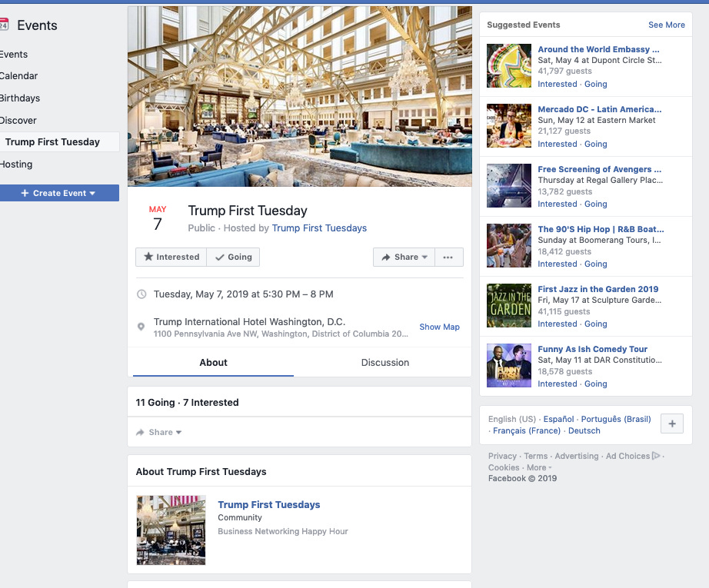
Task: Open Avengers screening event thumbnail
Action: click(509, 185)
